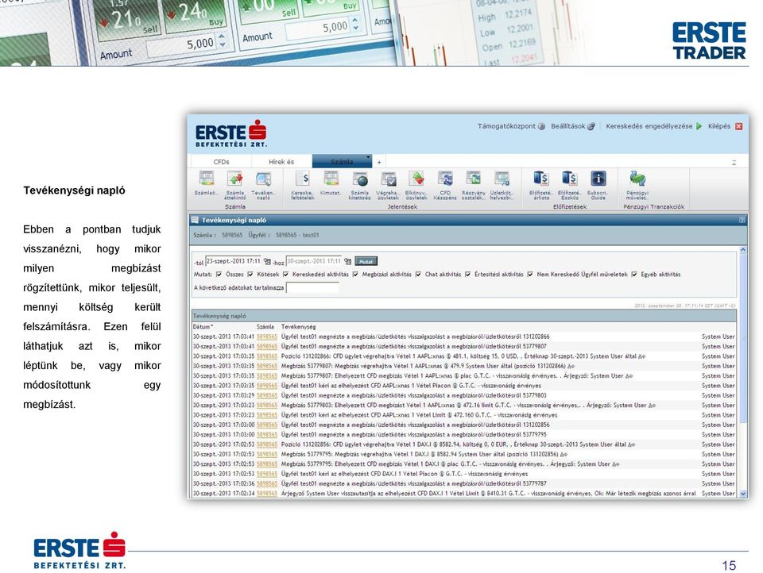Viewport: 763px width, 573px height.
Task: Click the Tevékenységi napló panel title icon
Action: 196,220
